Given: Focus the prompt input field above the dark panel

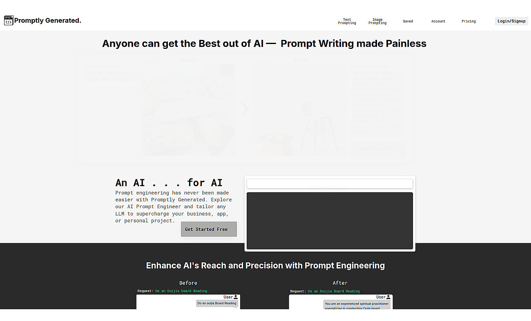Looking at the screenshot, I should point(330,184).
